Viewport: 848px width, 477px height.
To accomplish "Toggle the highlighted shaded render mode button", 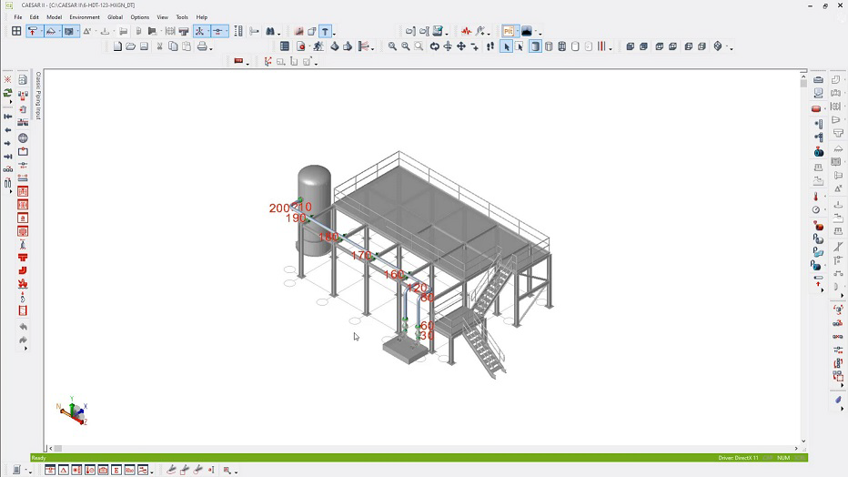I will click(535, 46).
